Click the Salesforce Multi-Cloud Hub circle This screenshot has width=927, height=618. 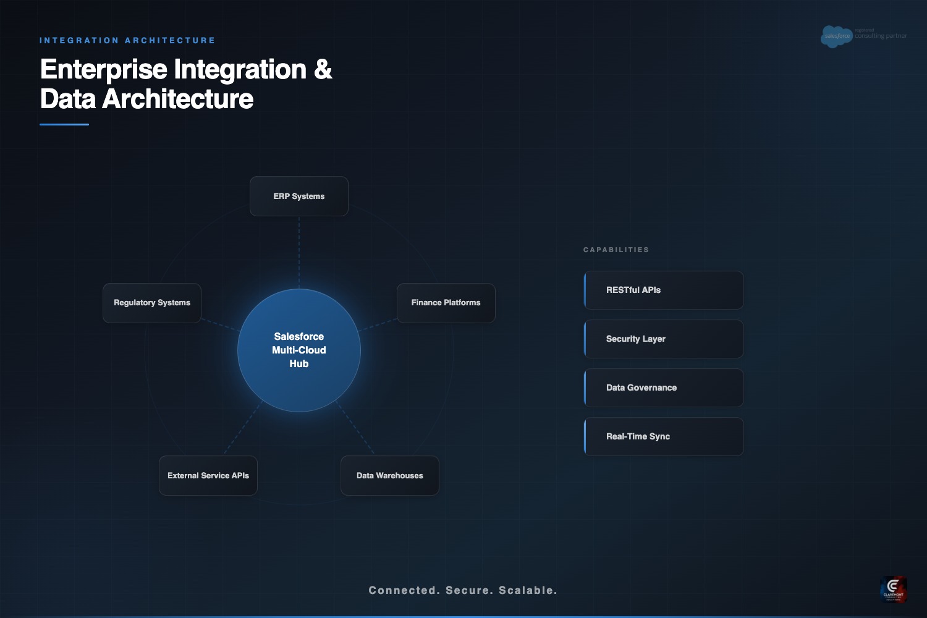point(299,350)
